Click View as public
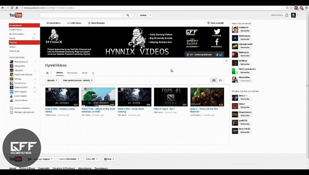Screen dimensions: 309x175 pos(216,23)
